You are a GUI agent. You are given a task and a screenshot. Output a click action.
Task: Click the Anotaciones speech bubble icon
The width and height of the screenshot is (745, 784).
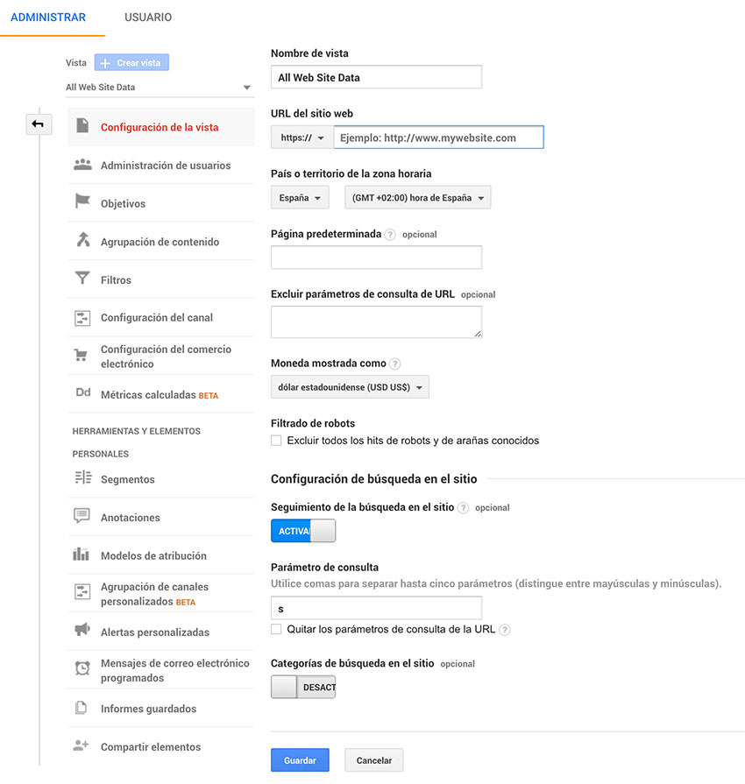(82, 517)
